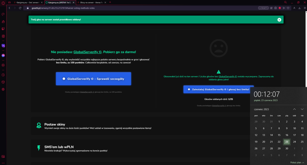Click the AI Prompts pill button
Image resolution: width=307 pixels, height=165 pixels.
[263, 8]
